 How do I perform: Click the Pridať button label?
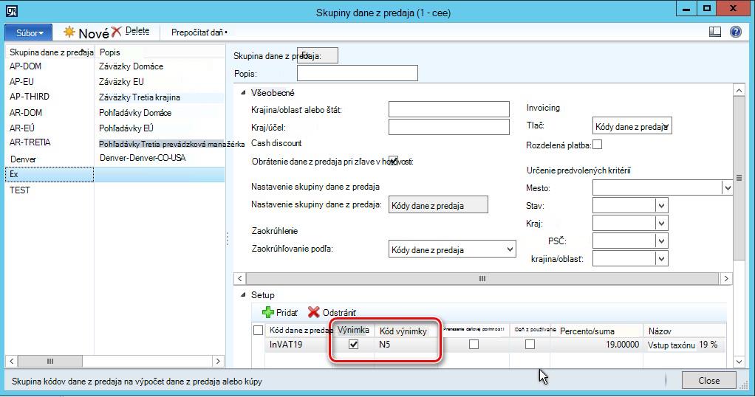[287, 313]
